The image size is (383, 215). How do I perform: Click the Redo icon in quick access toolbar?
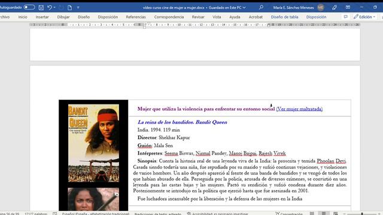pyautogui.click(x=61, y=8)
